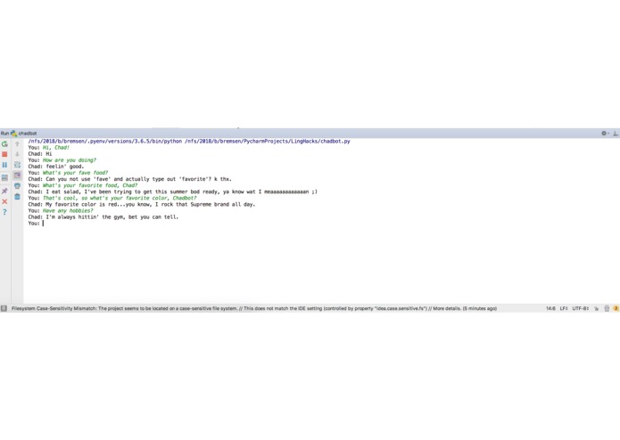The width and height of the screenshot is (620, 440).
Task: Click the line 'Chad: My favorite color is red'
Action: click(142, 204)
